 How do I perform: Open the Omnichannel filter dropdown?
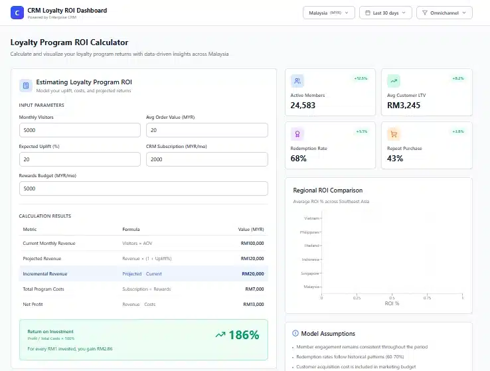click(444, 13)
